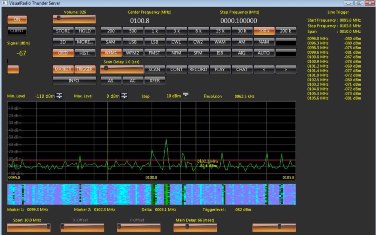Select AIQ mode

(242, 53)
